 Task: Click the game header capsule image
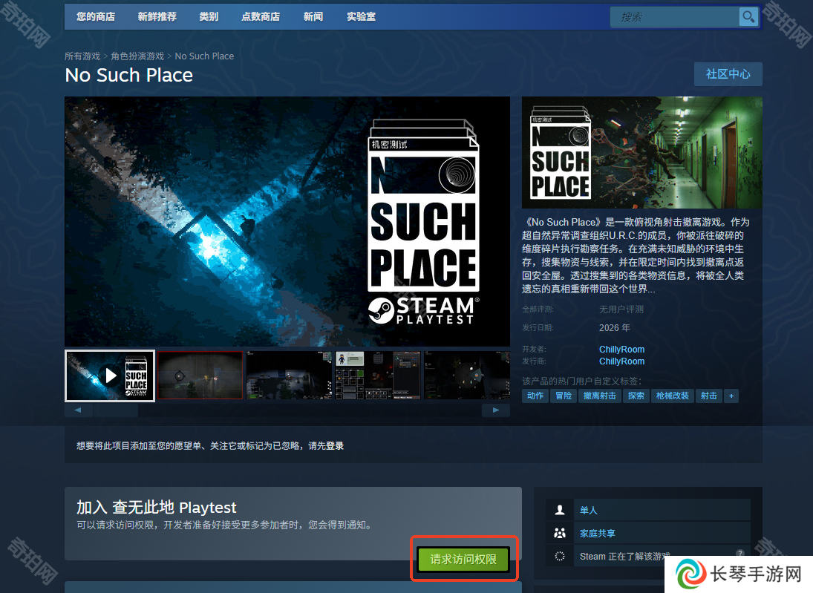pyautogui.click(x=642, y=152)
